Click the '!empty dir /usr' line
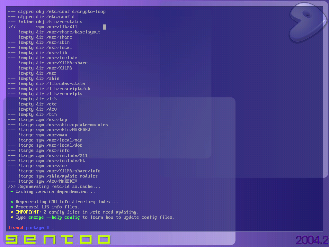This screenshot has width=329, height=247. 32,73
